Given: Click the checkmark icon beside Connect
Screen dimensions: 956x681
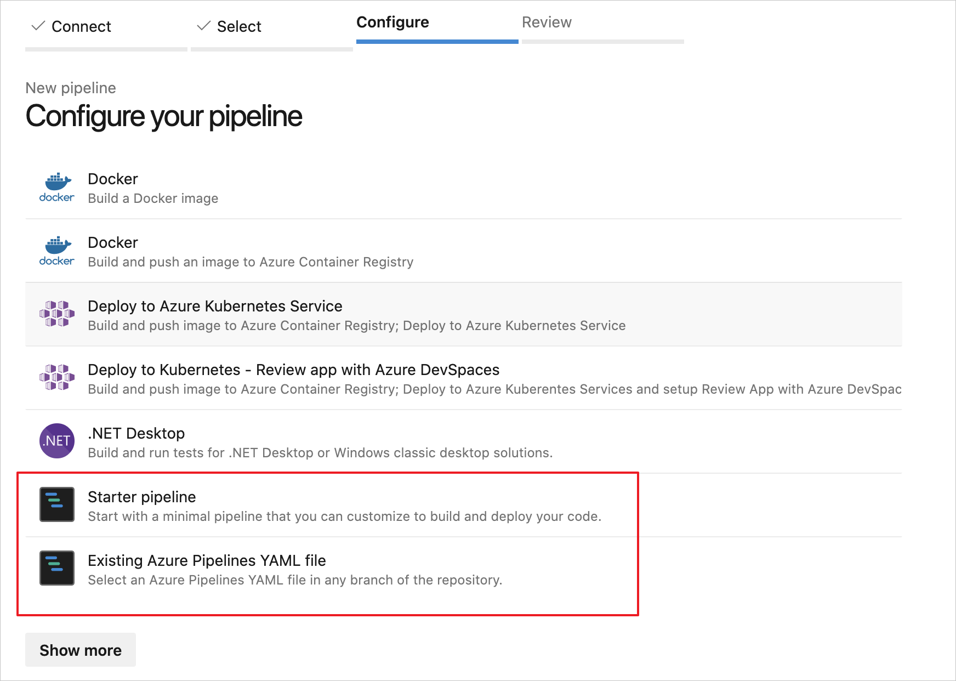Looking at the screenshot, I should (38, 25).
